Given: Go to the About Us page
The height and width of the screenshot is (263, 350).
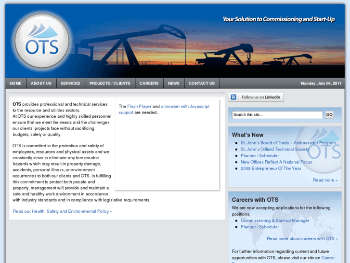Looking at the screenshot, I should pyautogui.click(x=41, y=83).
